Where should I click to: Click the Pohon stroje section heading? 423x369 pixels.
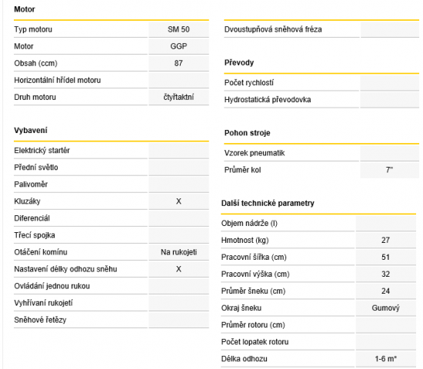coord(247,133)
